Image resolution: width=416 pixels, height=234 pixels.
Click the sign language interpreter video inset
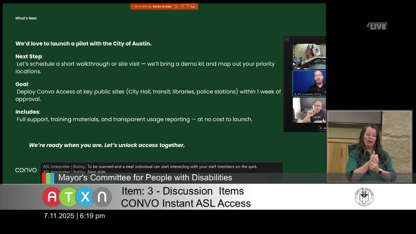pos(370,147)
